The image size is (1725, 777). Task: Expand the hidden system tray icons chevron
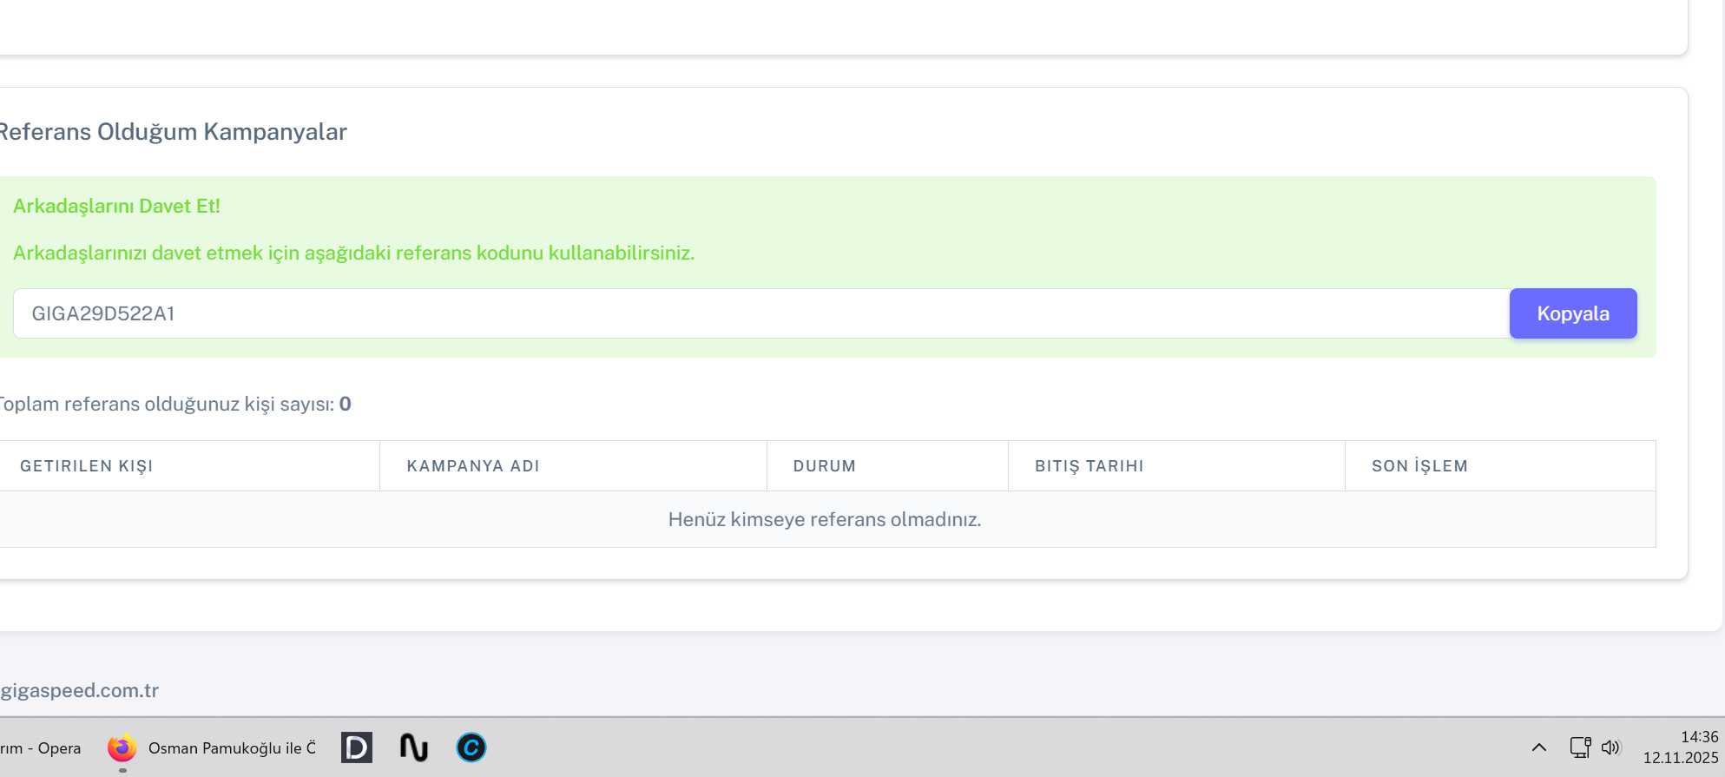pyautogui.click(x=1538, y=747)
